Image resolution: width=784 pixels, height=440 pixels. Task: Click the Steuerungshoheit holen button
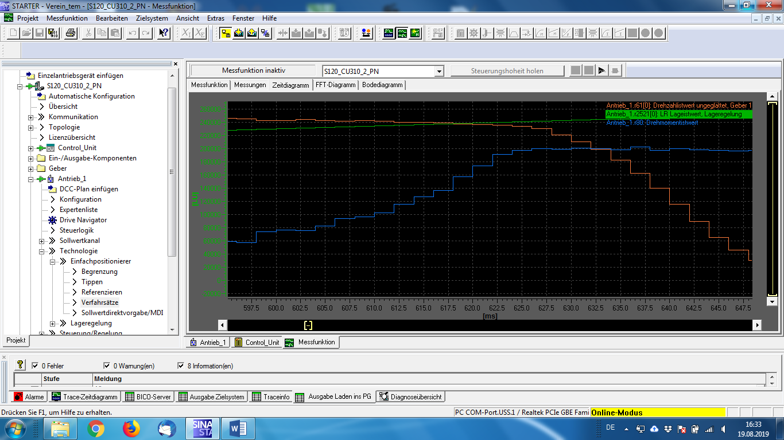coord(507,71)
